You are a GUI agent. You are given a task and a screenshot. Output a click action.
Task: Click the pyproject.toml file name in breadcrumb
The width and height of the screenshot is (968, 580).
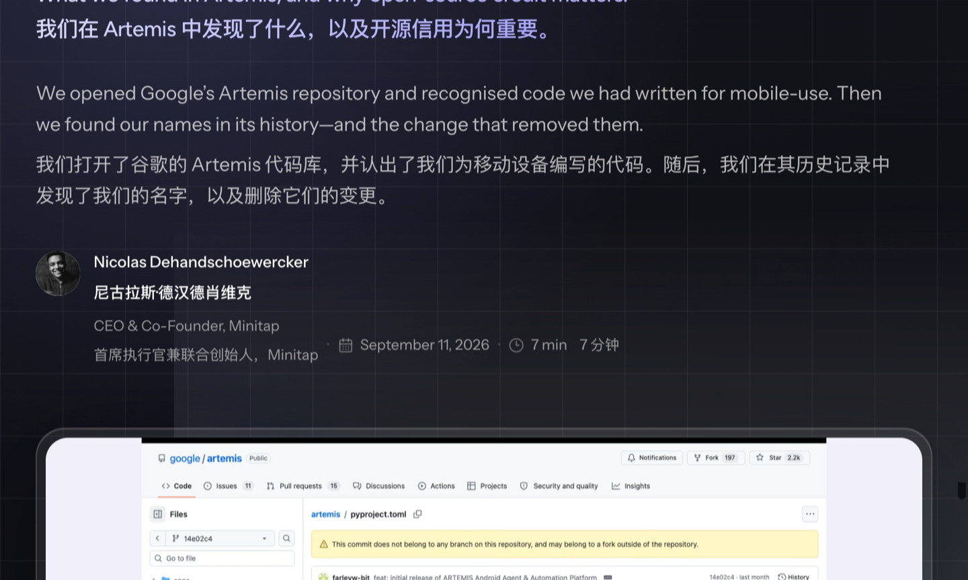[378, 514]
